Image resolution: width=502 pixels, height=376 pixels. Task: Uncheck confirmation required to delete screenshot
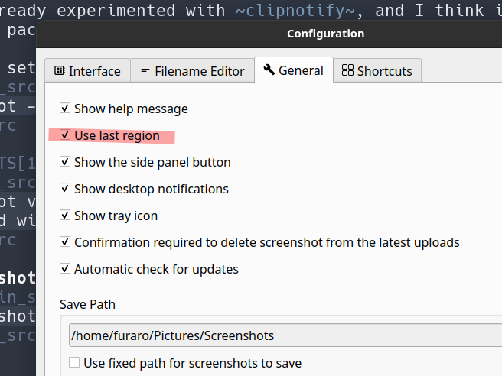point(65,242)
